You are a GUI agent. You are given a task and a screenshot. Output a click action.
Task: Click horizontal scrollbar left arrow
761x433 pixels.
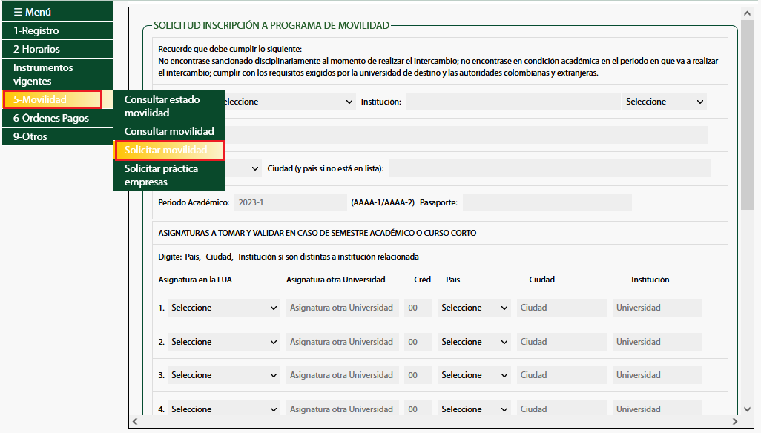click(x=136, y=421)
